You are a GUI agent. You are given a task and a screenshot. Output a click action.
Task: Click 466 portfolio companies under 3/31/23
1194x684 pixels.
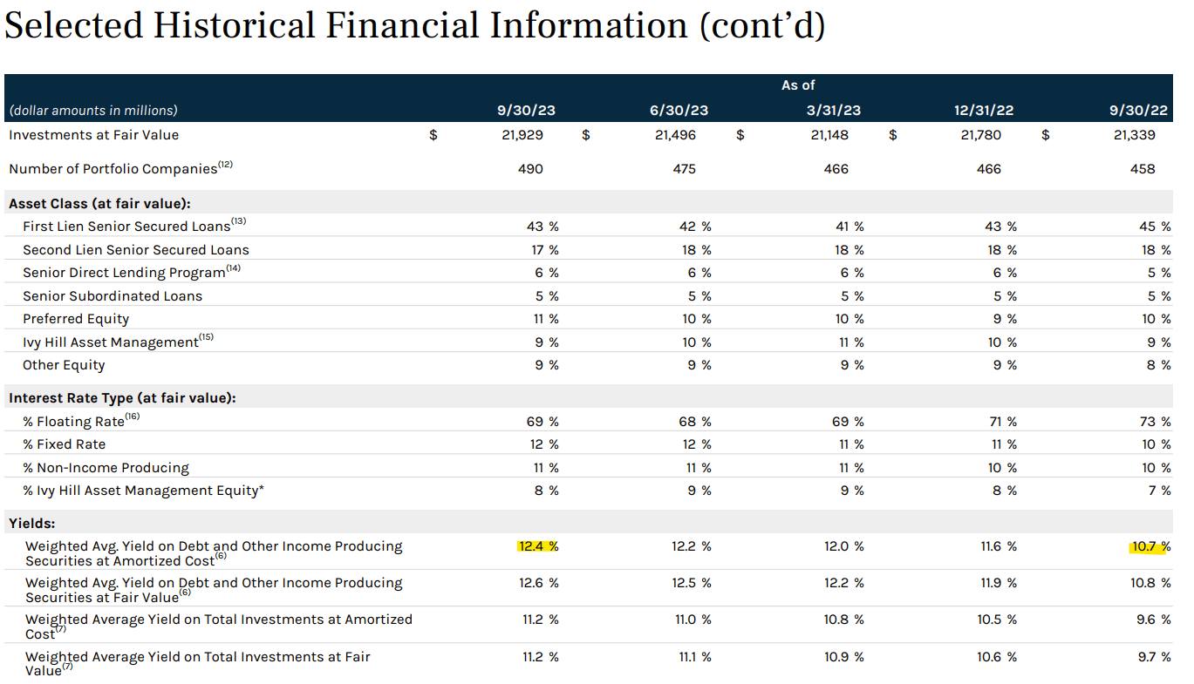pos(836,169)
